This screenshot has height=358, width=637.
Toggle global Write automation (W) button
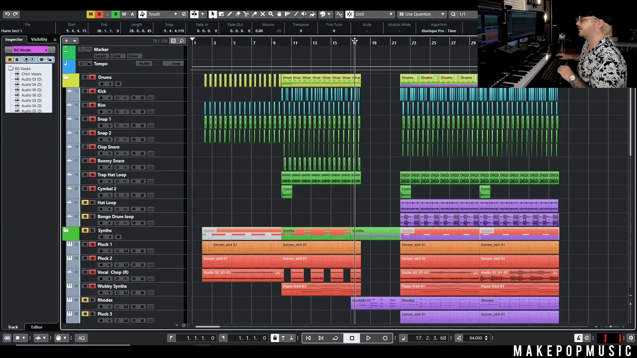[x=124, y=14]
